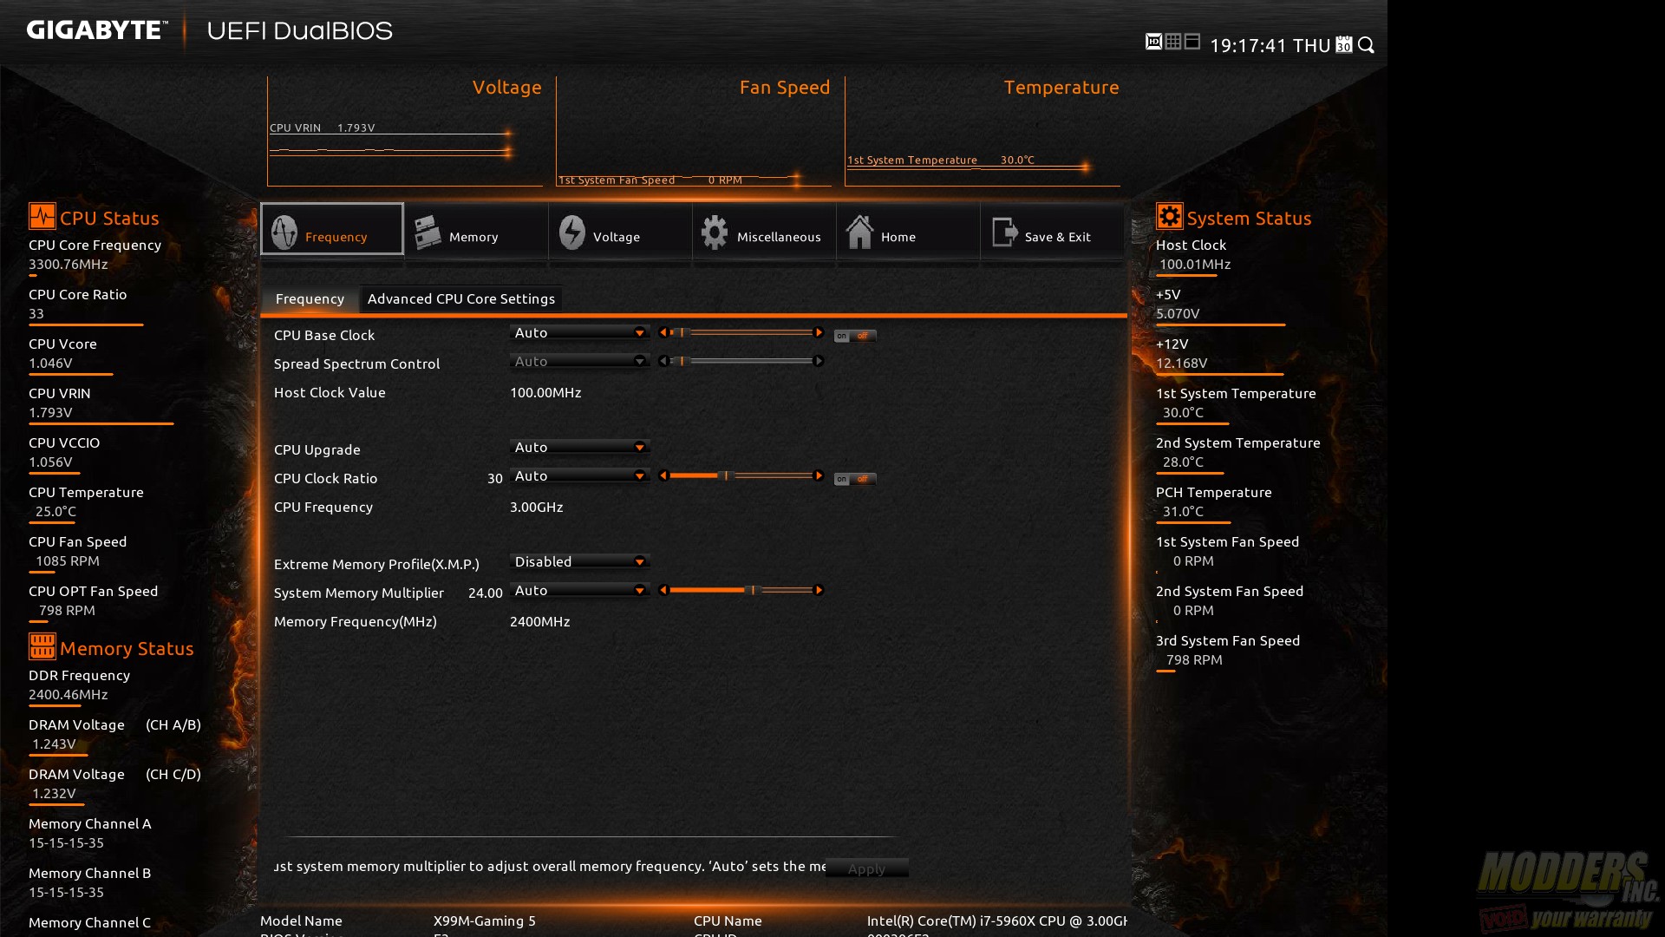Click the Memory modules icon
The width and height of the screenshot is (1665, 937).
pos(428,233)
